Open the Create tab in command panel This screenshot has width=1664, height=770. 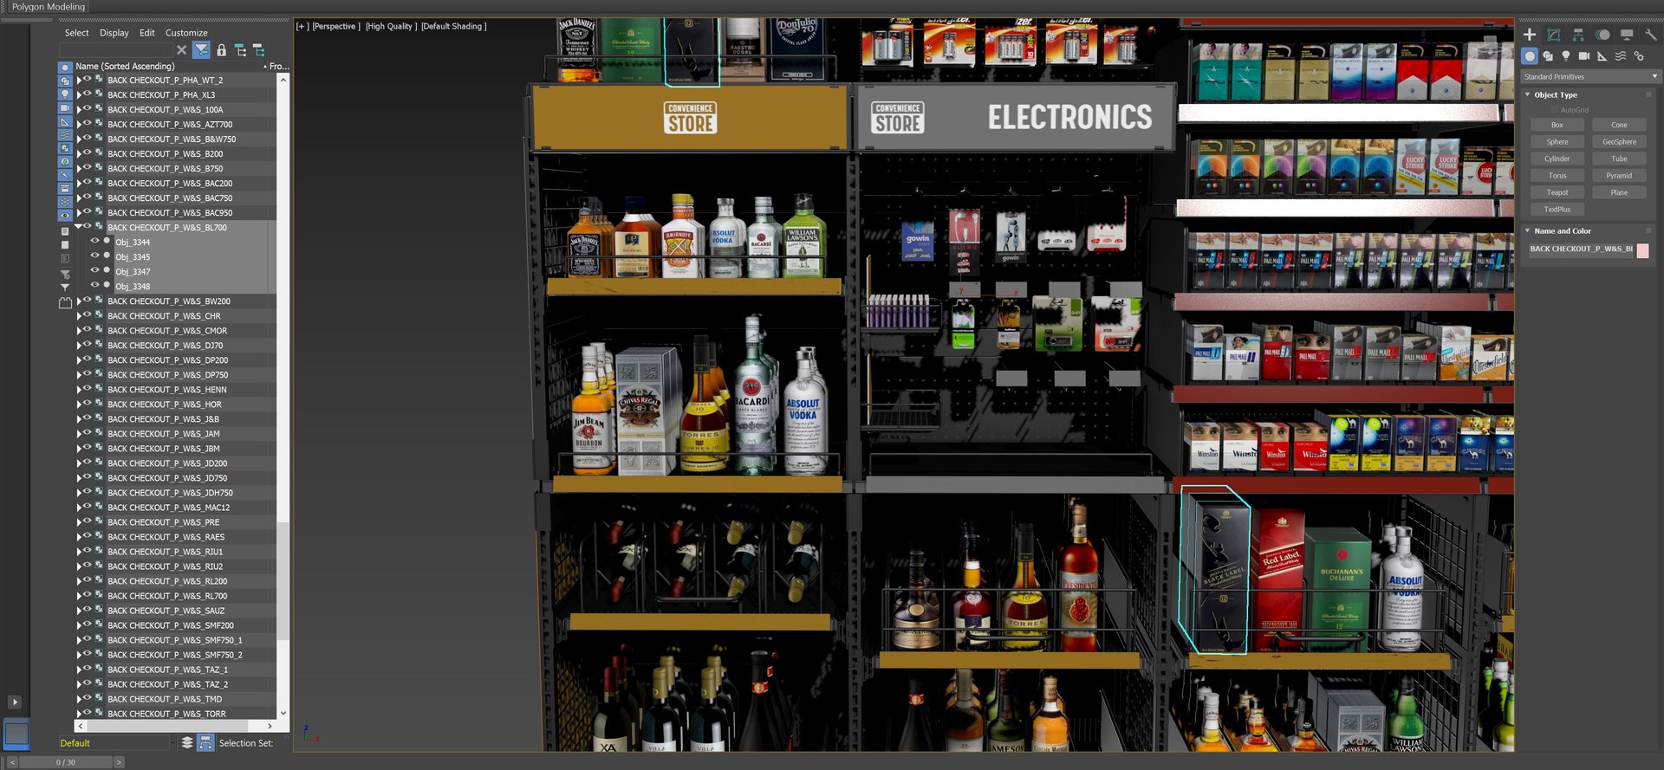(x=1530, y=35)
